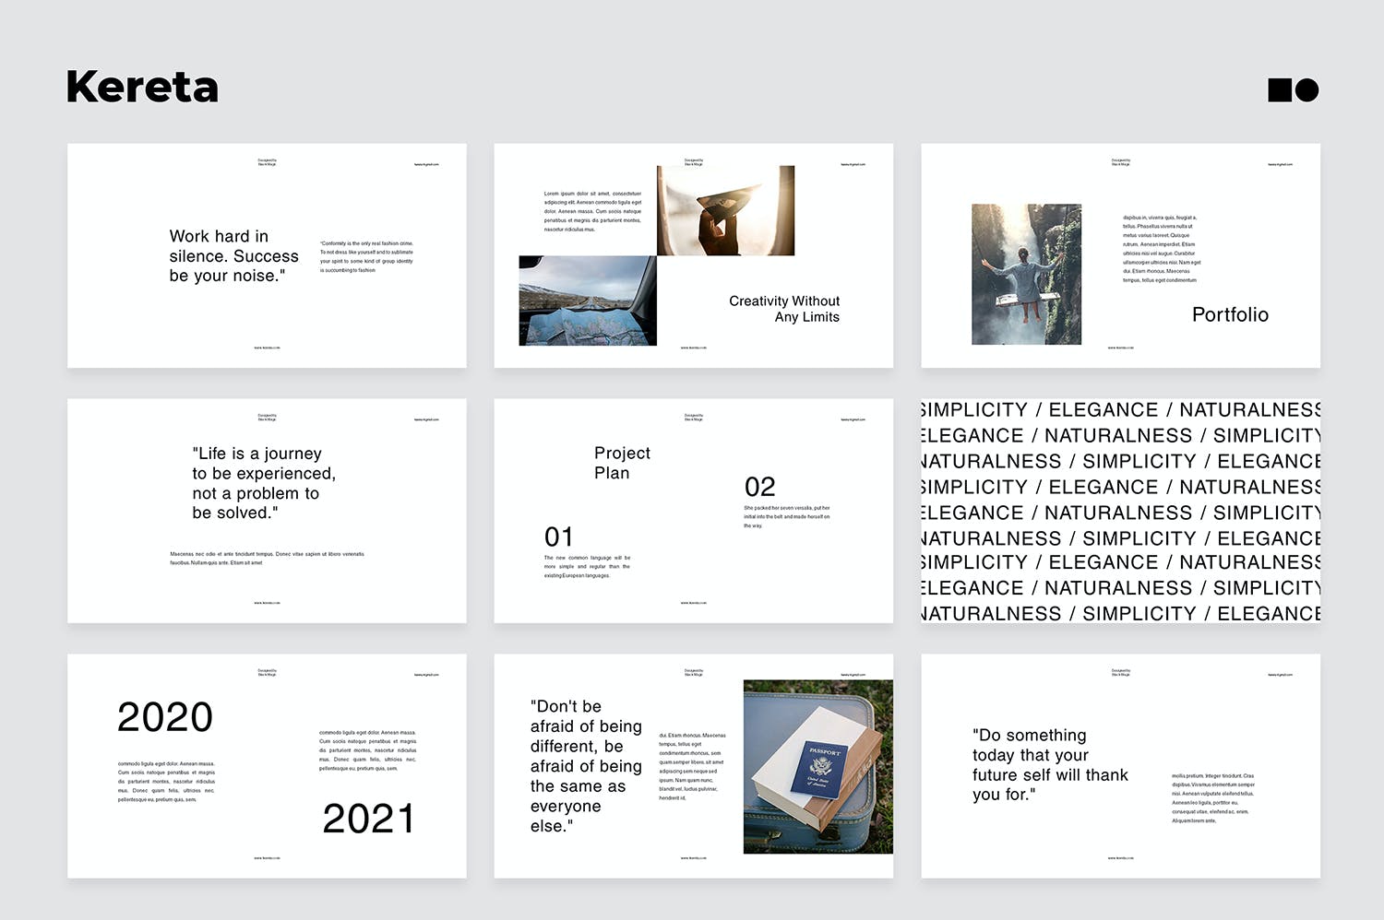The height and width of the screenshot is (920, 1384).
Task: Click the Portfolio heading text
Action: (1230, 315)
